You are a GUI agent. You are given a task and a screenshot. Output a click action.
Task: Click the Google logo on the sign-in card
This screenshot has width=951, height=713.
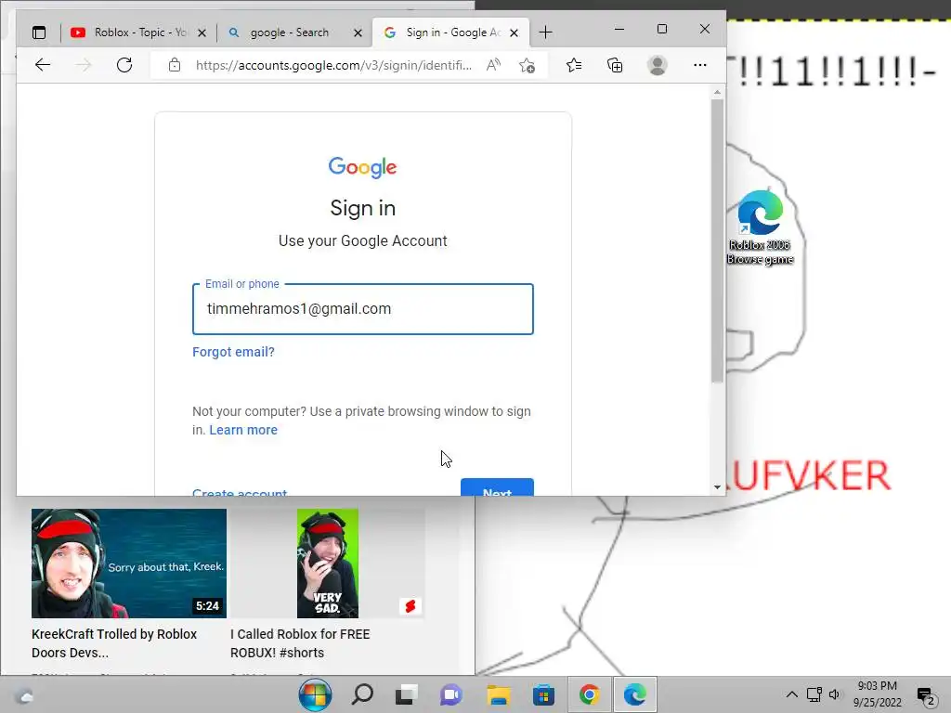point(363,167)
